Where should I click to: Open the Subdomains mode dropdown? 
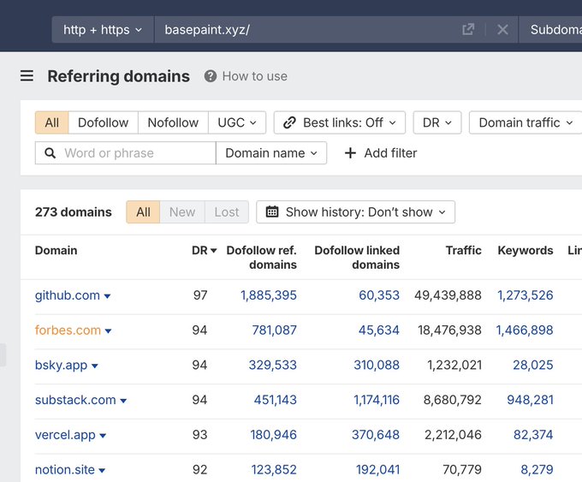point(550,29)
